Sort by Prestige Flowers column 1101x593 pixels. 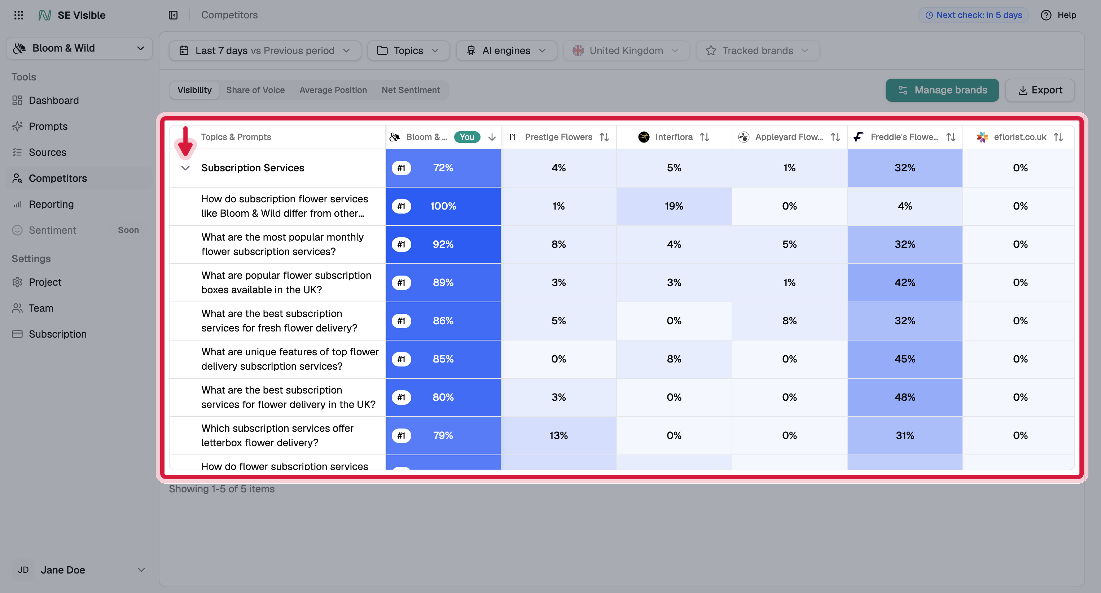coord(604,137)
